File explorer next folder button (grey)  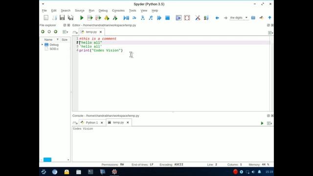(49, 32)
